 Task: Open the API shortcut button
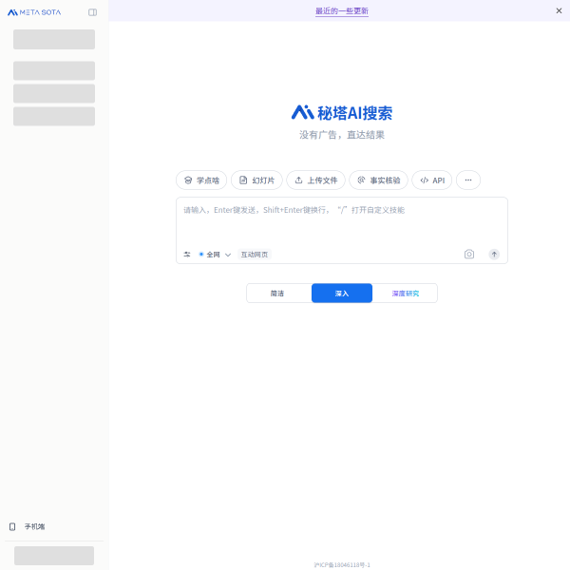[x=432, y=180]
